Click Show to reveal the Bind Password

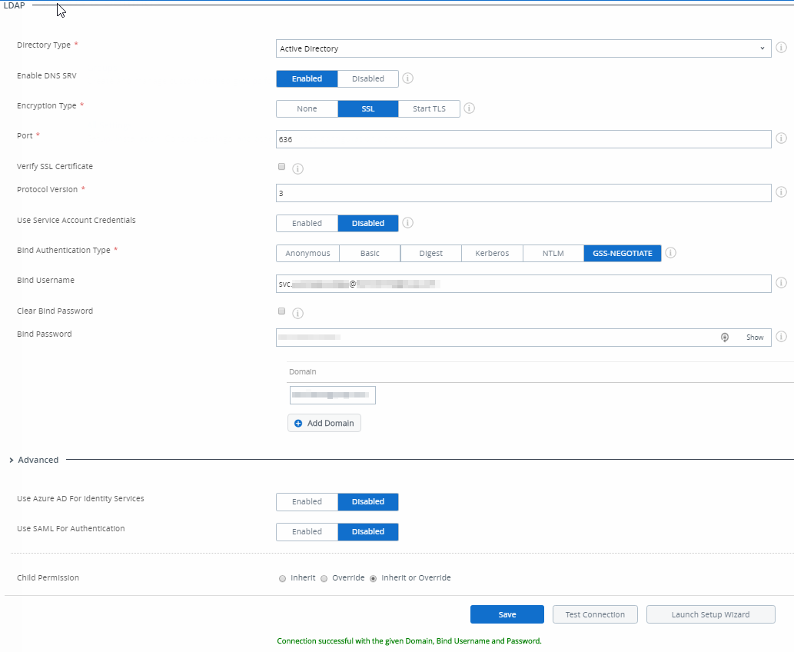(754, 337)
